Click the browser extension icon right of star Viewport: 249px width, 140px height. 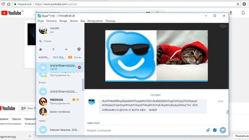tap(244, 4)
